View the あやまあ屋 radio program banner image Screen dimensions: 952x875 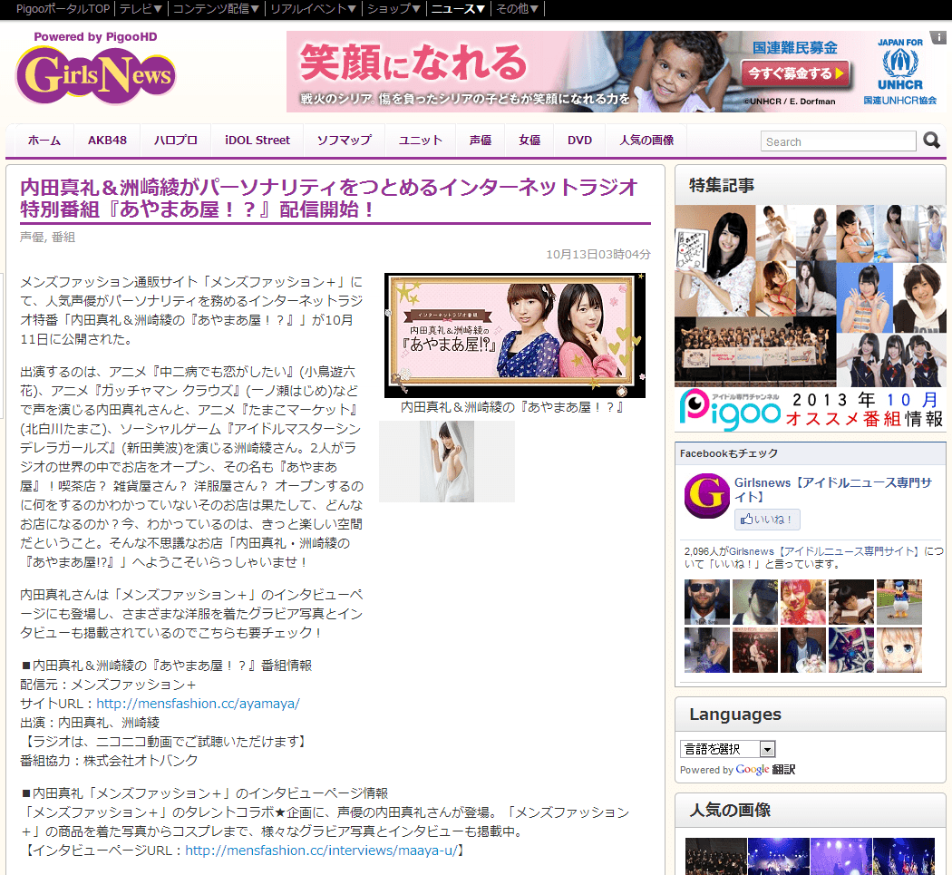(514, 335)
